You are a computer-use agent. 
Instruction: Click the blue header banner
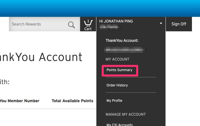[x=100, y=8]
